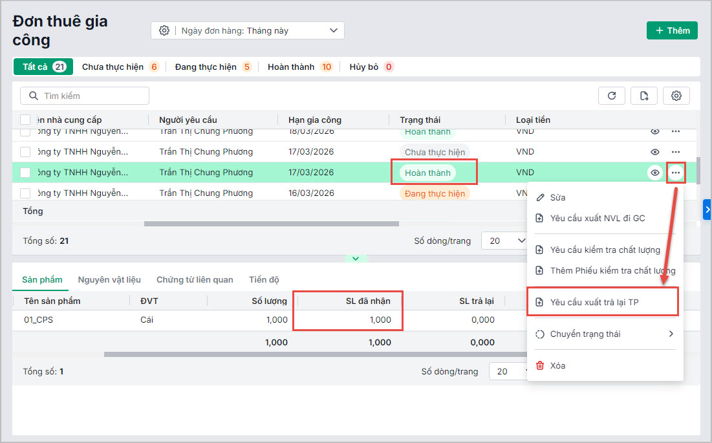
Task: Open table settings gear icon
Action: 676,96
